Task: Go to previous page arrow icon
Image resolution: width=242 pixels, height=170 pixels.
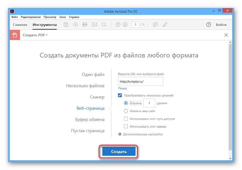Action: pyautogui.click(x=118, y=25)
